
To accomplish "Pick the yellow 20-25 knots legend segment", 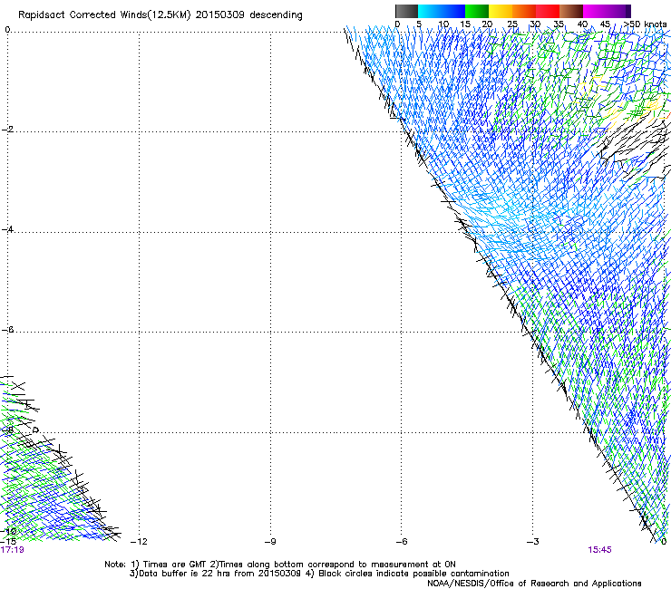I will point(501,11).
